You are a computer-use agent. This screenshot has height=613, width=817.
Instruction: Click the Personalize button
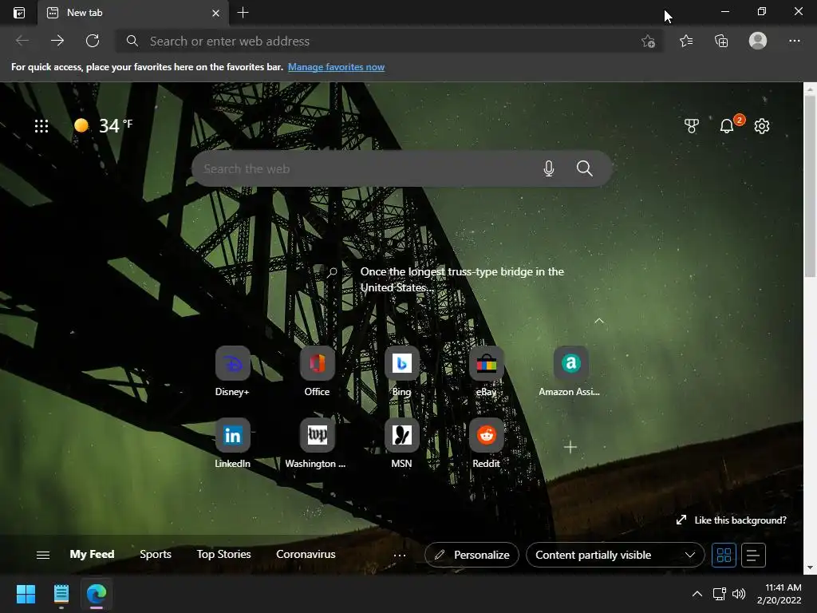[472, 555]
